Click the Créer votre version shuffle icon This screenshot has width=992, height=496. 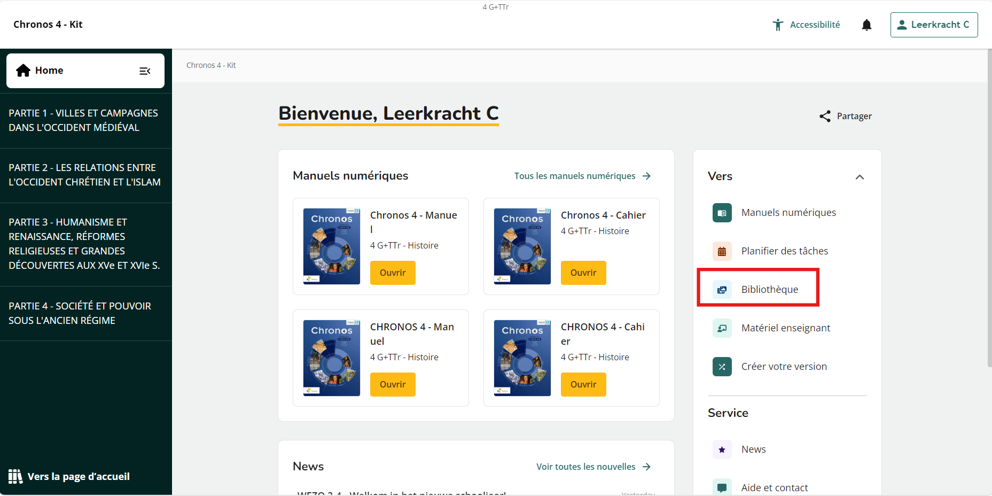point(722,367)
